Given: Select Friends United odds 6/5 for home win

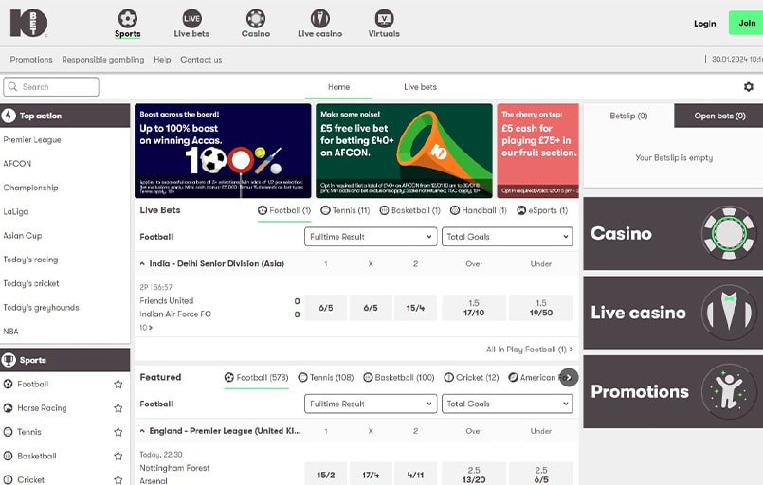Looking at the screenshot, I should tap(326, 308).
